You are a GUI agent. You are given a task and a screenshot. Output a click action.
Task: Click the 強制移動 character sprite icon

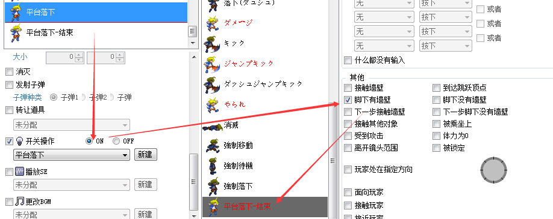213,146
